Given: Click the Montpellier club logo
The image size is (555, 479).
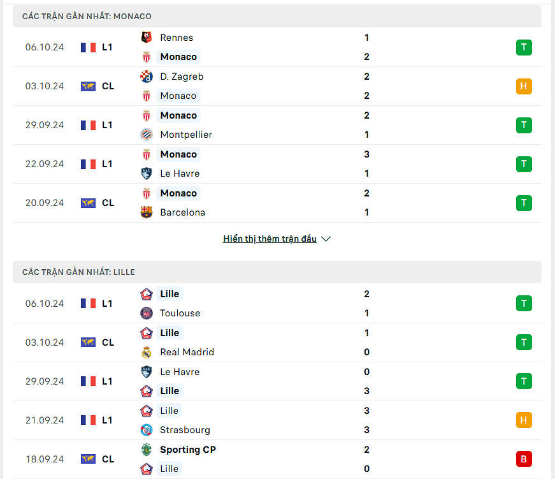Looking at the screenshot, I should 146,135.
